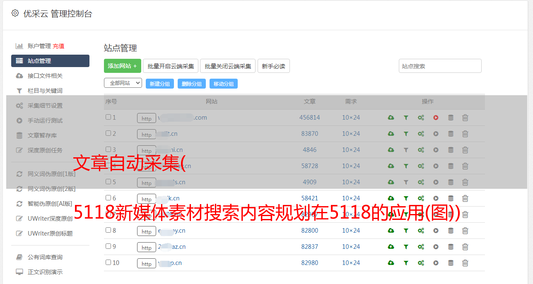Screen dimensions: 533x284
Task: Click cloud upload icon in row 10
Action: [391, 263]
